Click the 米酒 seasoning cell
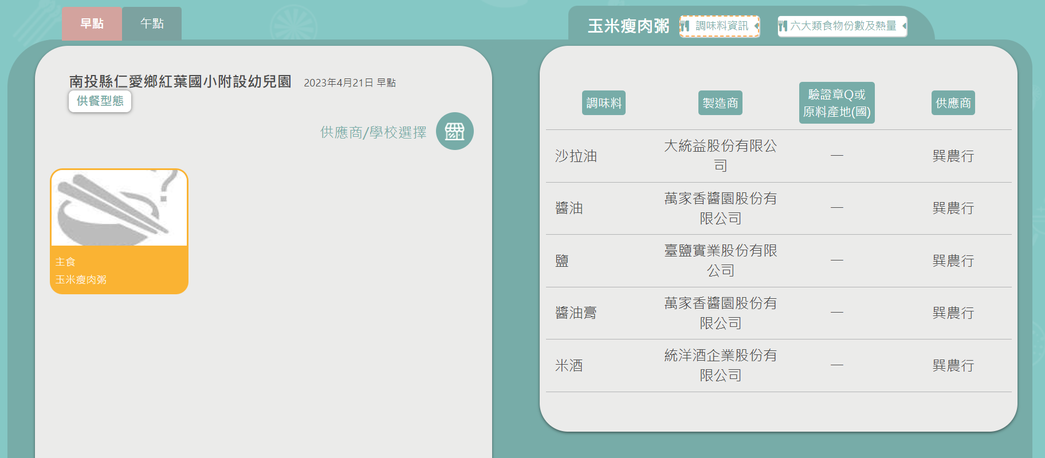The height and width of the screenshot is (458, 1045). click(x=569, y=365)
